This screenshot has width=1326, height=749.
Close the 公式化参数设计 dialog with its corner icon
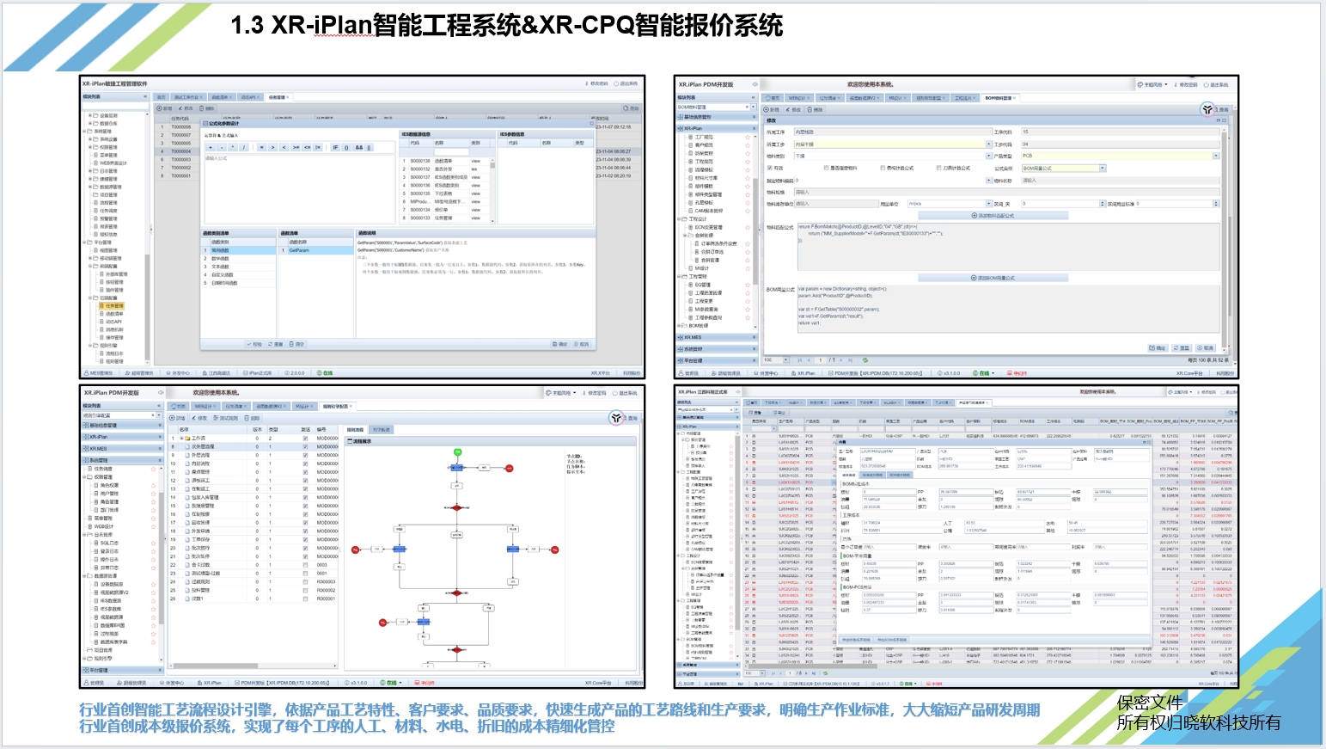pyautogui.click(x=591, y=123)
